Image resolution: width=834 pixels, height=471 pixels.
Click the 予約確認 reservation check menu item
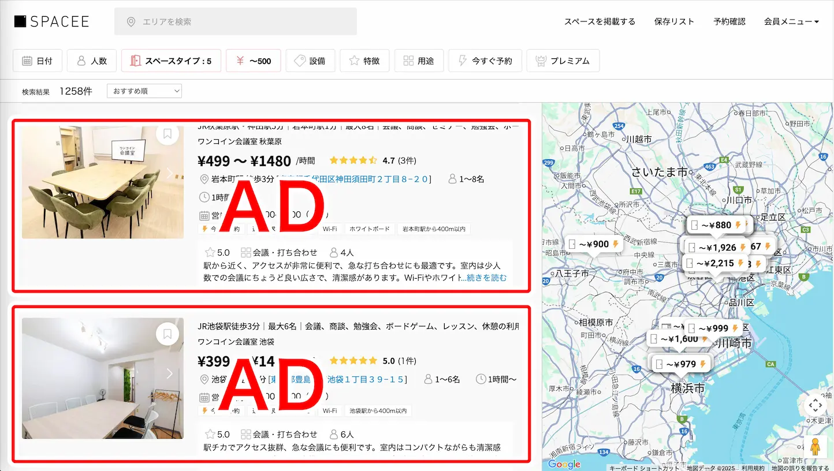point(729,21)
